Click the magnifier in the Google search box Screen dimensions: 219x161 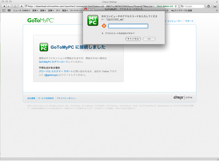coord(182,6)
